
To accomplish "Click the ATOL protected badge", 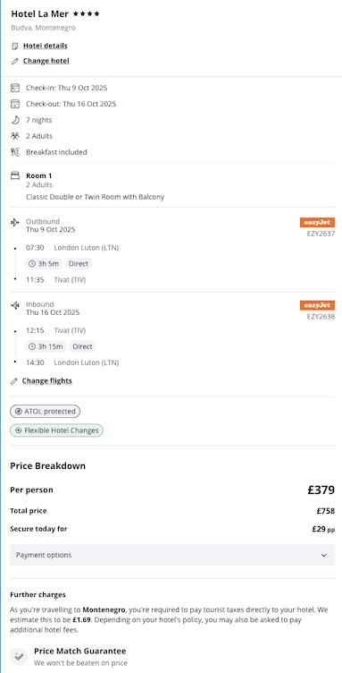I will tap(45, 411).
